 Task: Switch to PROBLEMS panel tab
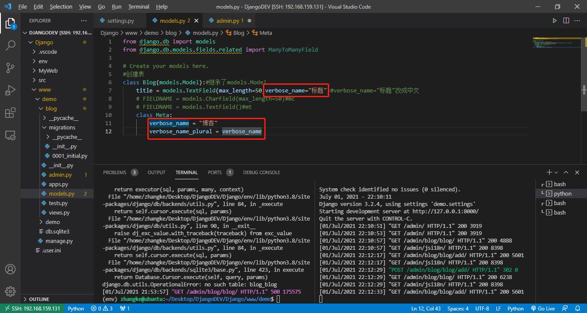pyautogui.click(x=120, y=172)
